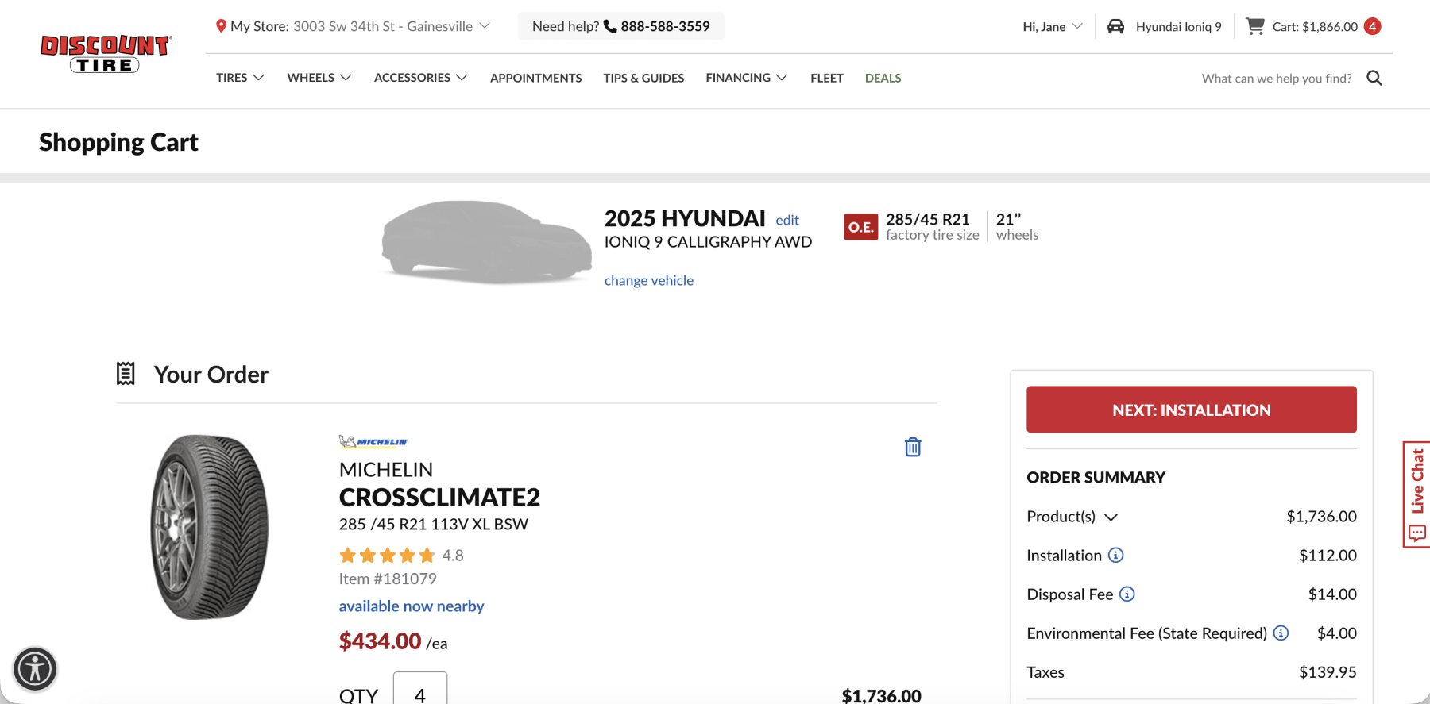Click the O.E. factory tire size badge
The height and width of the screenshot is (704, 1430).
(x=860, y=226)
